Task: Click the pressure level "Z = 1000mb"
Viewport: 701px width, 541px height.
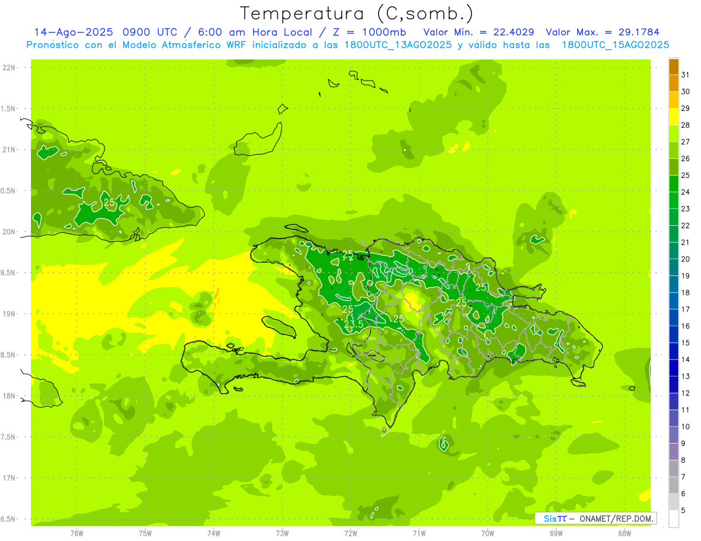Action: [x=371, y=32]
